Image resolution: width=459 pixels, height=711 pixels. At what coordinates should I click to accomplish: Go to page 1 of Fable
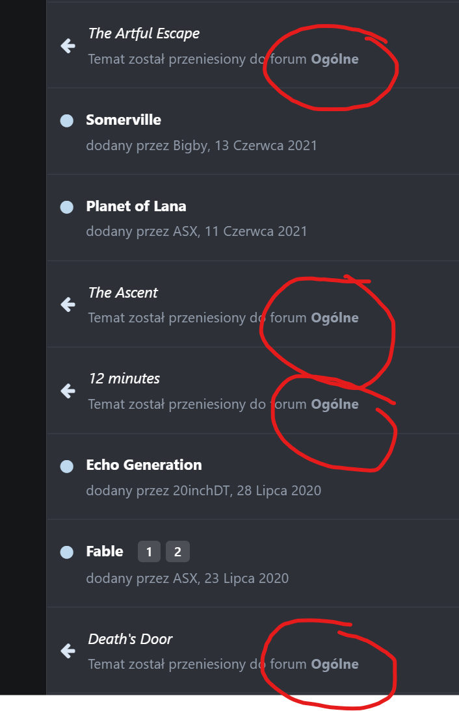click(x=150, y=552)
